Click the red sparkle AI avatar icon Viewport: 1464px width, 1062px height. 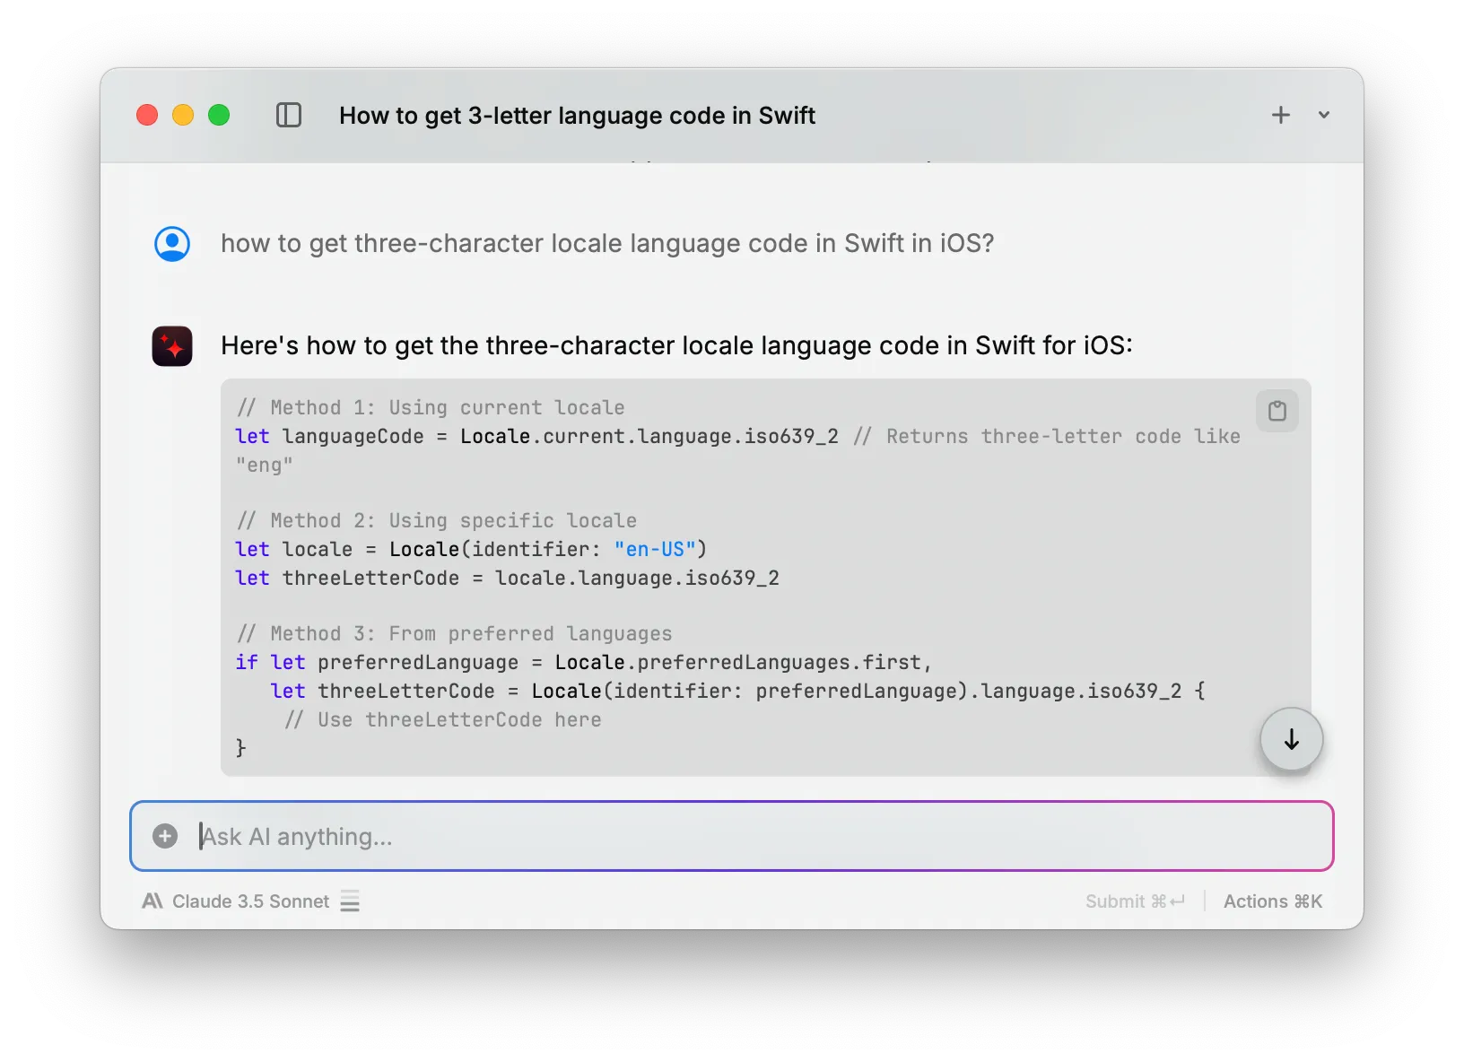coord(172,346)
